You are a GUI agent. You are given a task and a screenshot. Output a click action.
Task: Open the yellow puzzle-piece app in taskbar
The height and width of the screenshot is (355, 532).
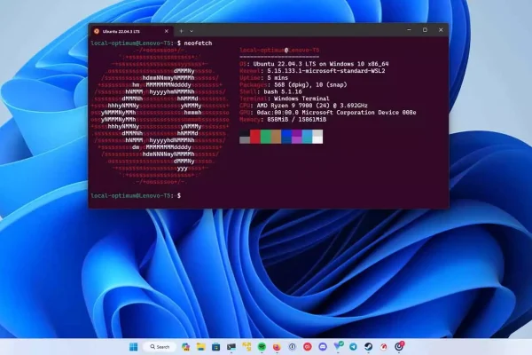tap(246, 346)
